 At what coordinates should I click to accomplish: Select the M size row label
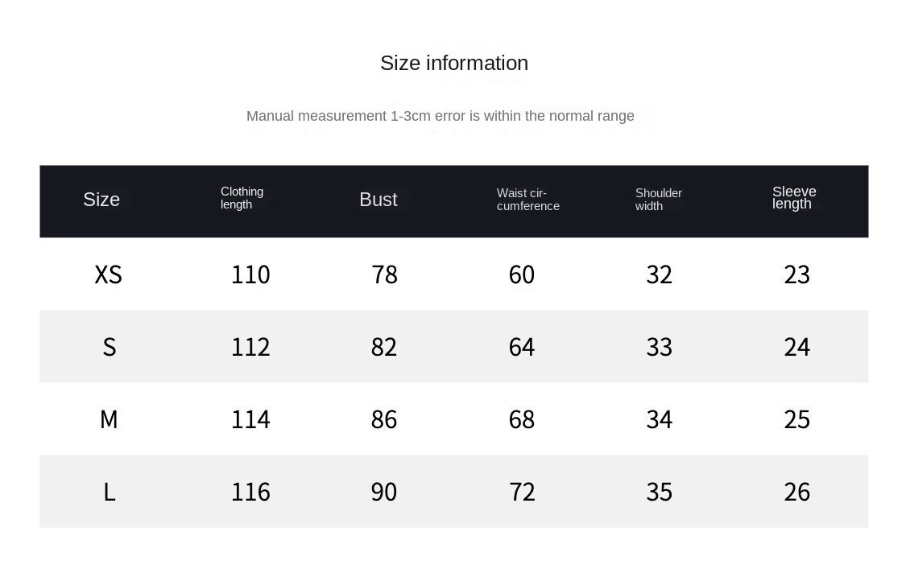click(109, 419)
